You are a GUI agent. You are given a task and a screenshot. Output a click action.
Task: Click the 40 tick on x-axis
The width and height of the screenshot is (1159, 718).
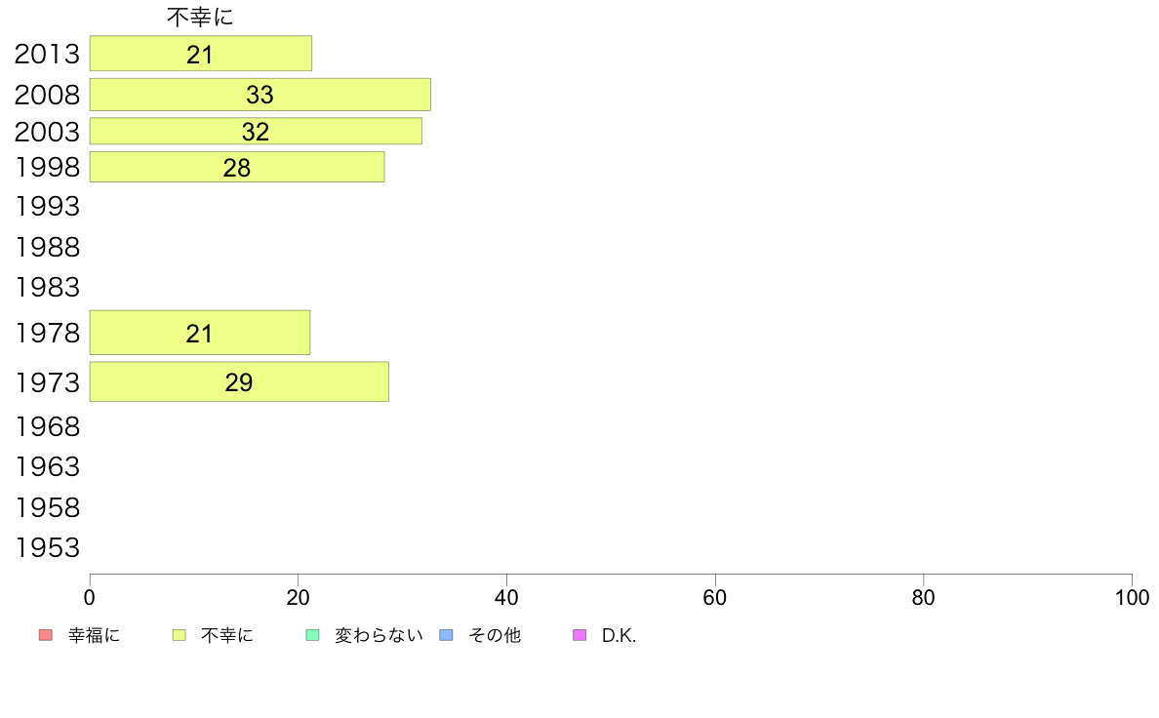[506, 597]
